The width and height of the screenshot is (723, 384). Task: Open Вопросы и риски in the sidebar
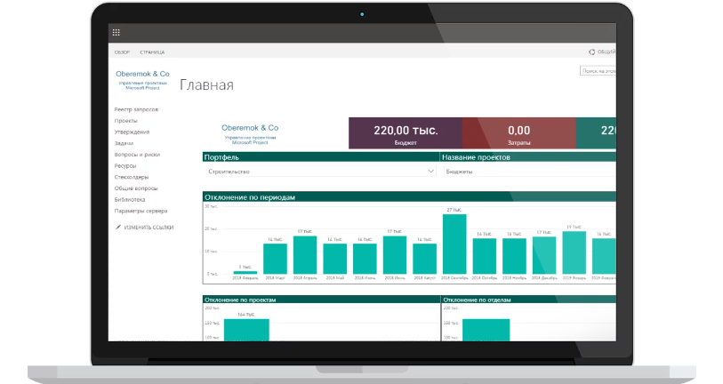(x=138, y=155)
